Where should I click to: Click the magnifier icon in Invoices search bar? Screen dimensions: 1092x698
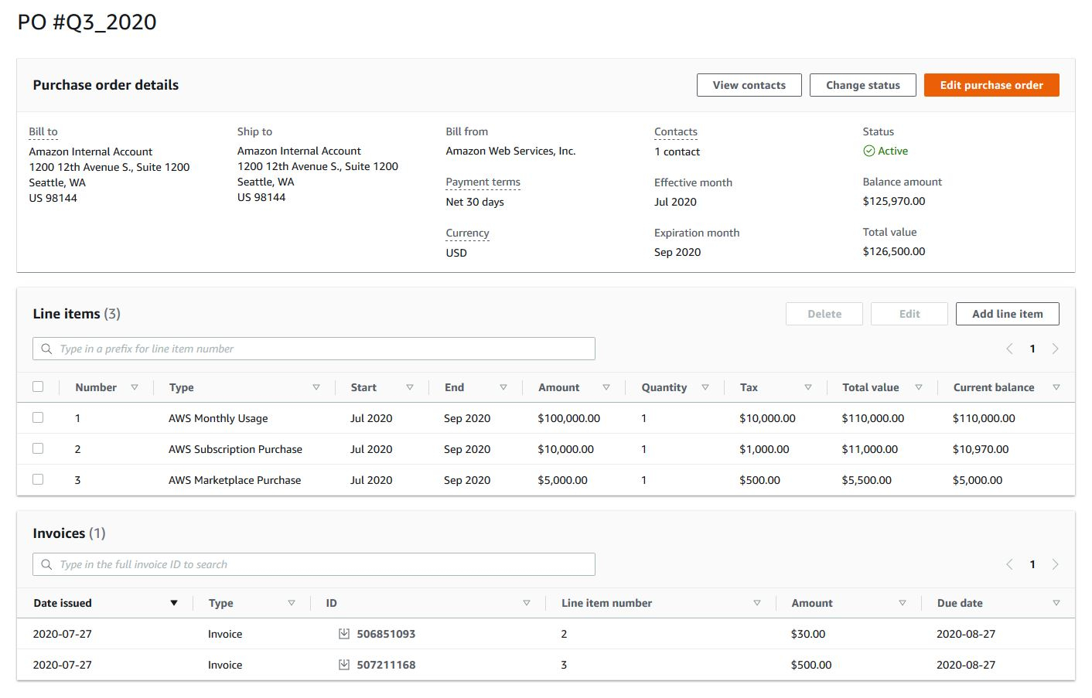(x=46, y=564)
